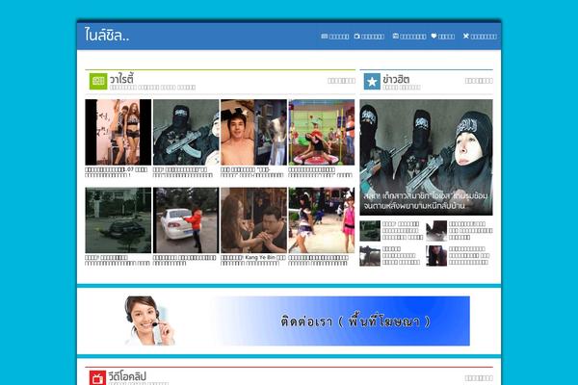The width and height of the screenshot is (578, 385).
Task: Open the วีดีโอคลิป section heading
Action: click(x=127, y=375)
